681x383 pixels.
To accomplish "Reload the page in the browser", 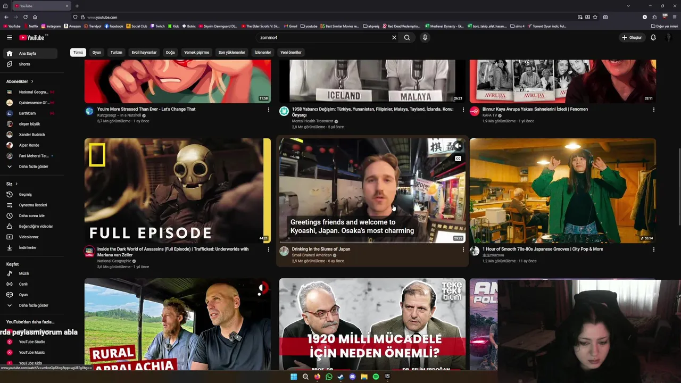I will 25,17.
